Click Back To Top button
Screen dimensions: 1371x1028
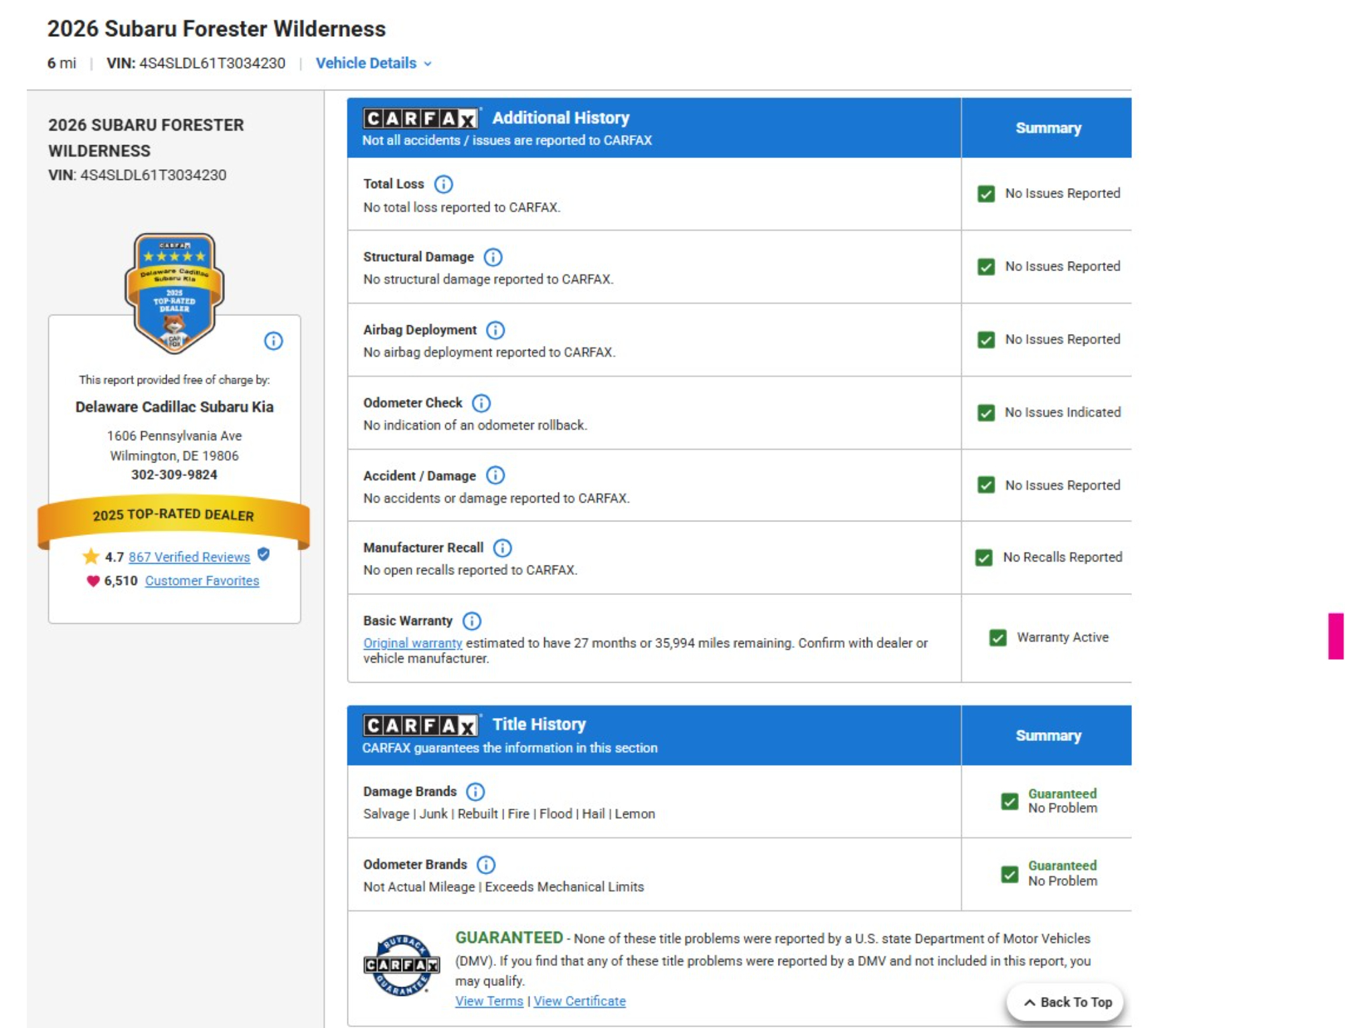[1066, 1002]
